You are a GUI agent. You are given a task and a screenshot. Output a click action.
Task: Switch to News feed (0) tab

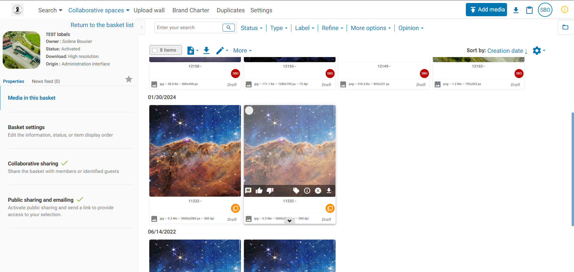[x=46, y=81]
